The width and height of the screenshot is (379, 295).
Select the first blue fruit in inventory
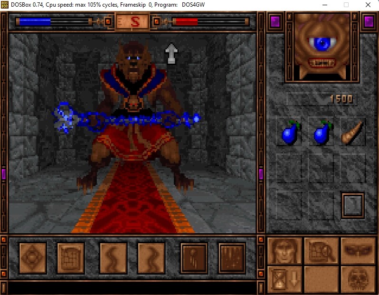coord(290,133)
